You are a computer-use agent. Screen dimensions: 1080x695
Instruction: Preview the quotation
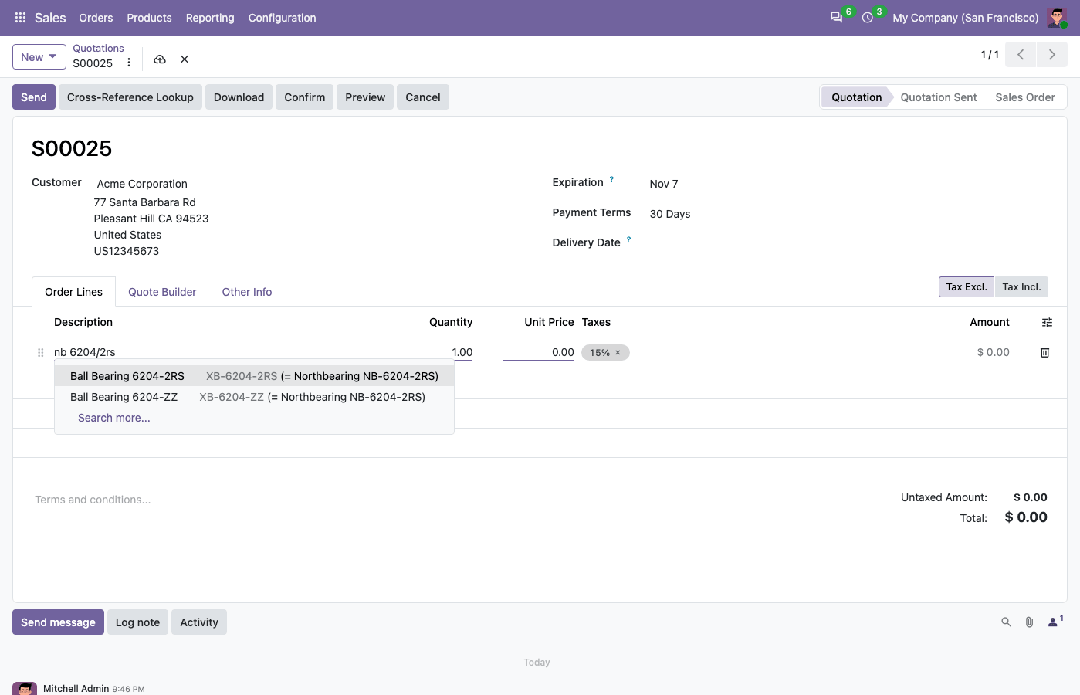pos(365,97)
